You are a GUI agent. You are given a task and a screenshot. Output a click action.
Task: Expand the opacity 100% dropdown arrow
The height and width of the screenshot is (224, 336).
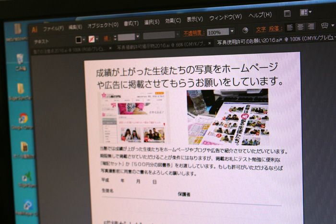coord(232,32)
